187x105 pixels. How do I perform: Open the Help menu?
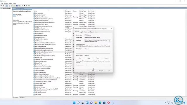coord(14,3)
